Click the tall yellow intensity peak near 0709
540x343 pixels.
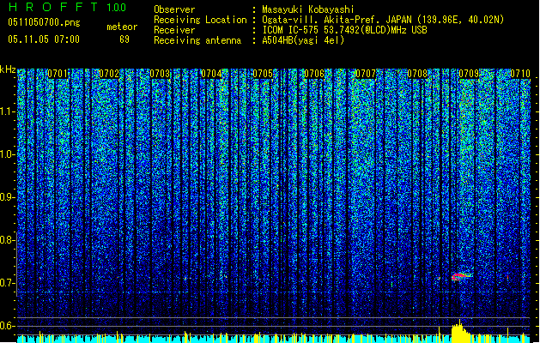(x=459, y=331)
